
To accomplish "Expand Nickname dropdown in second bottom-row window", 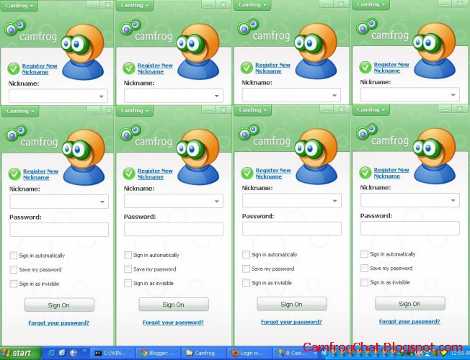I will 217,202.
